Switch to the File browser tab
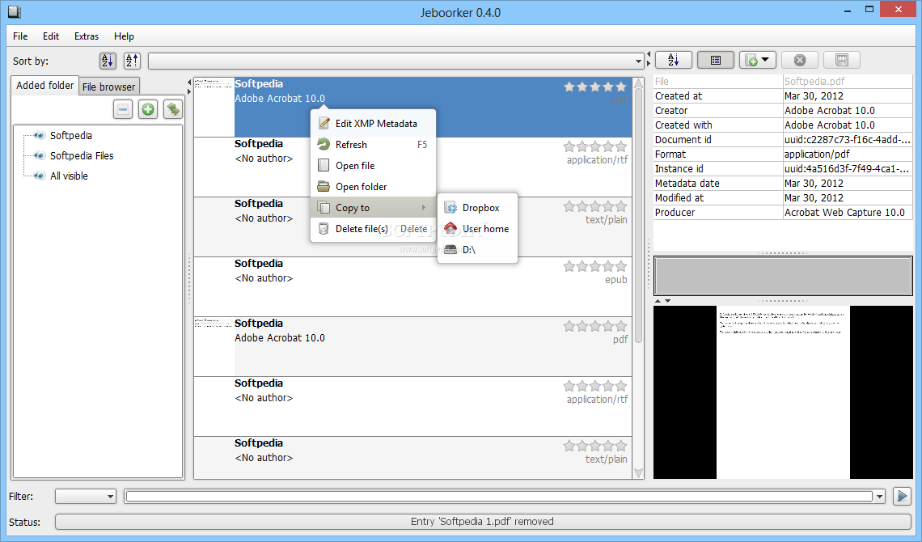922x542 pixels. click(x=109, y=87)
